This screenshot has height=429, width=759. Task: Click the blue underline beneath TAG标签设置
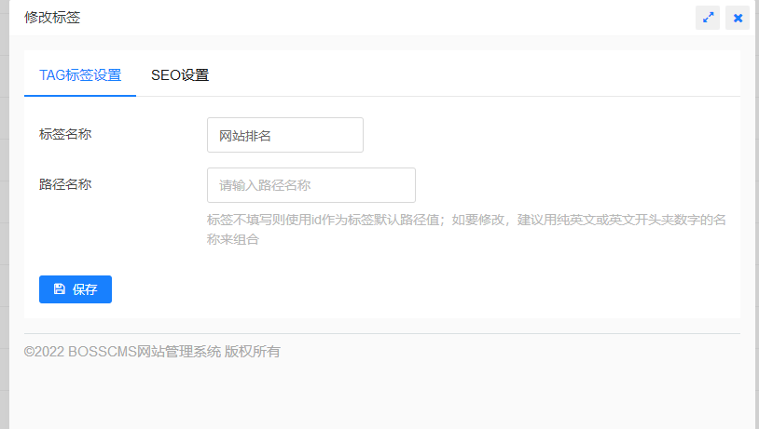pyautogui.click(x=80, y=95)
